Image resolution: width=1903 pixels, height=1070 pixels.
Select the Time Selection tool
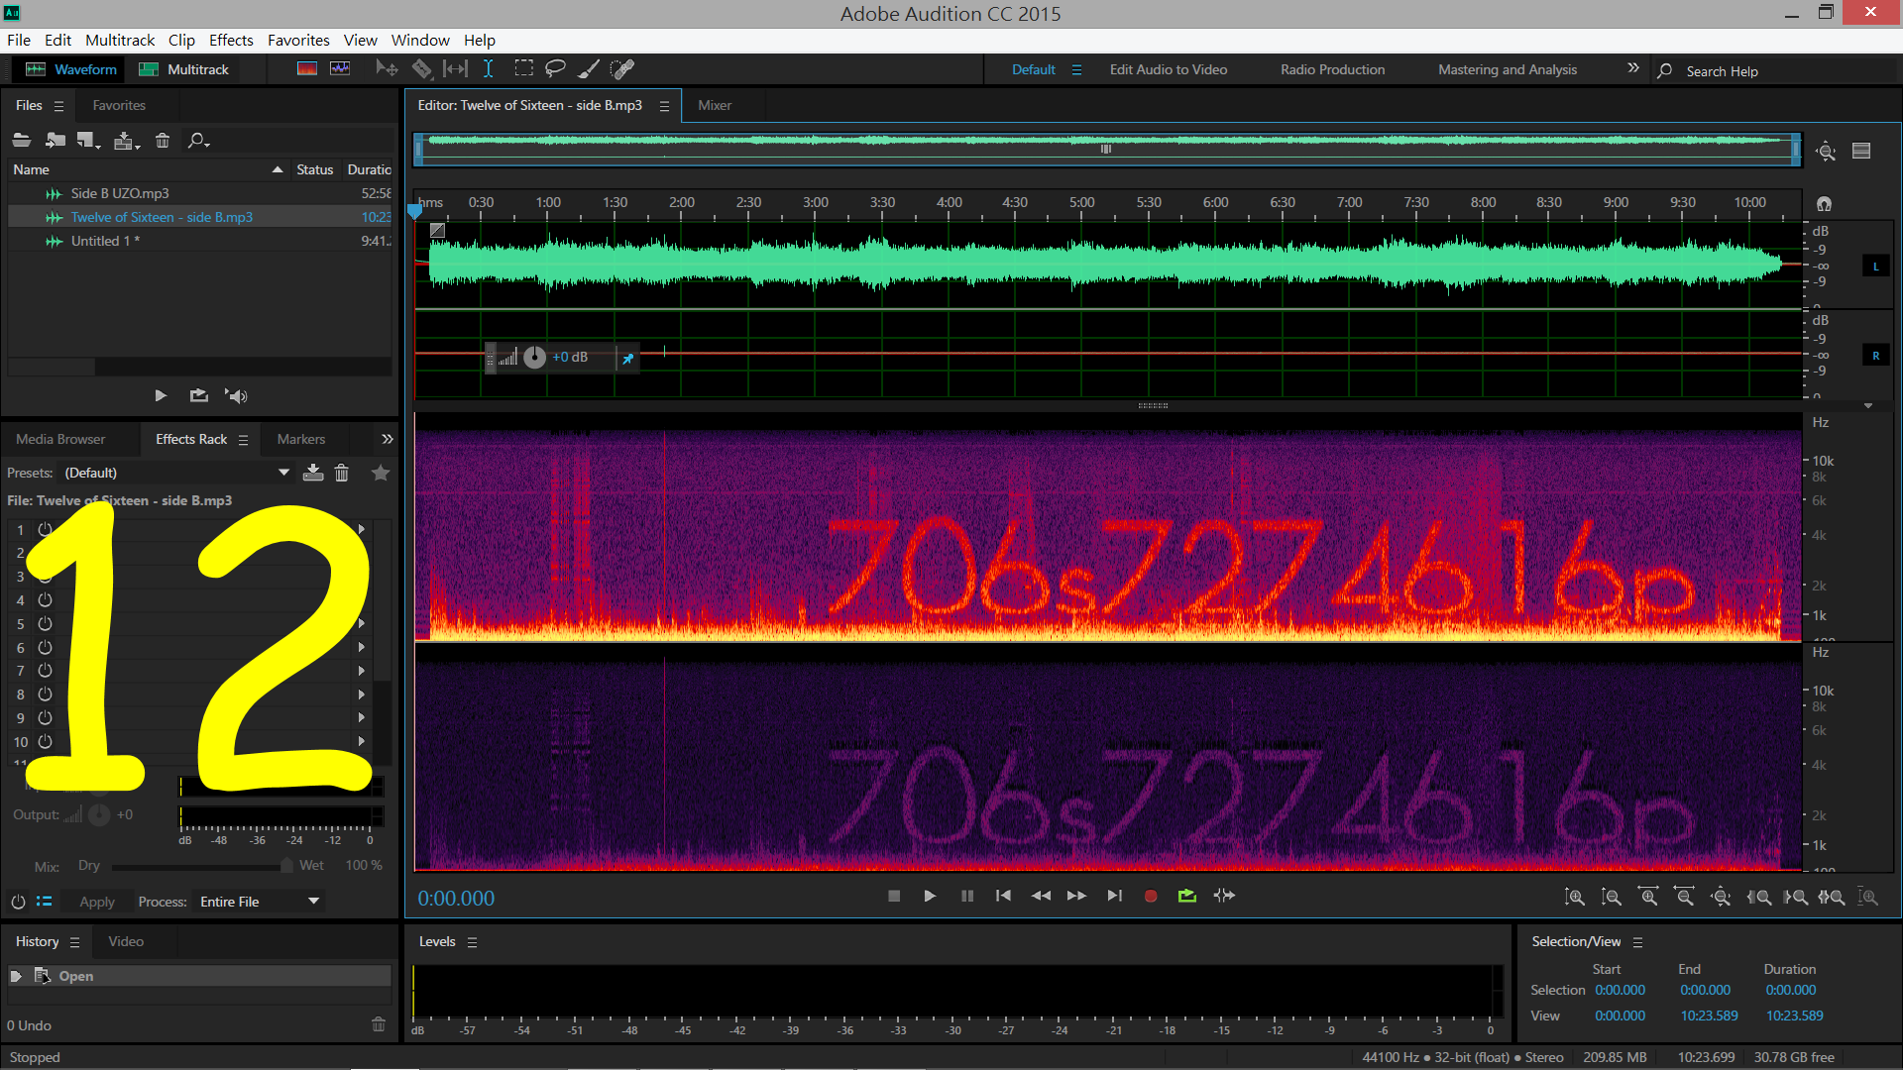pos(489,69)
